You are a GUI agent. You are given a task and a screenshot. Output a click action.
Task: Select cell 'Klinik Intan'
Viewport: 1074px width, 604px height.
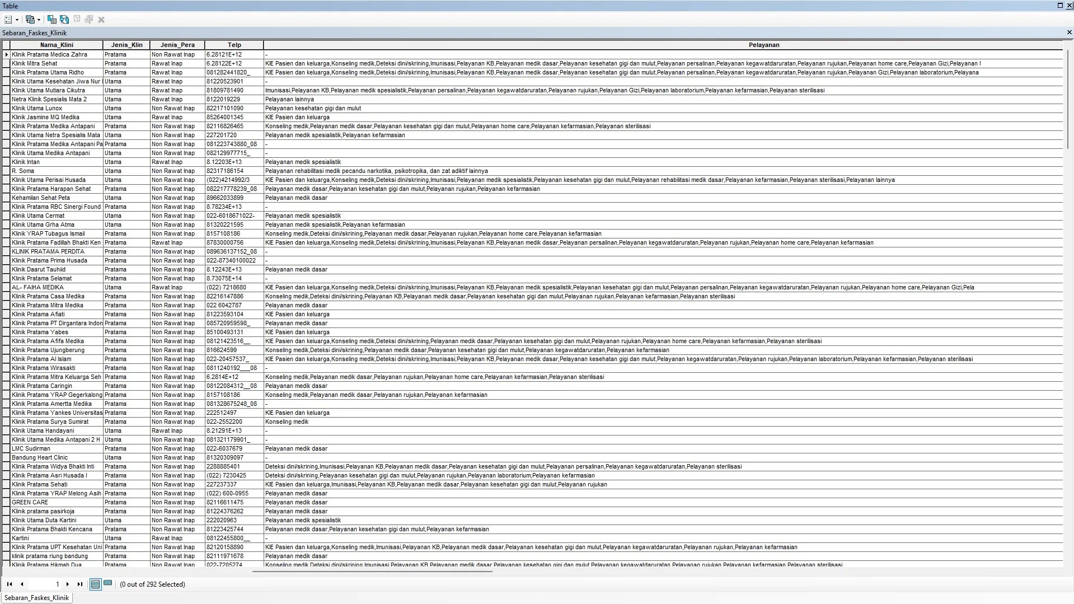pos(57,162)
